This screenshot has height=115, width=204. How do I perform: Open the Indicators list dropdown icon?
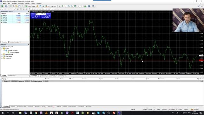click(x=85, y=6)
